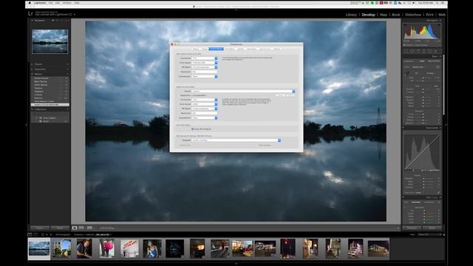This screenshot has width=473, height=266.
Task: Open the Performance preferences tab
Action: point(251,49)
